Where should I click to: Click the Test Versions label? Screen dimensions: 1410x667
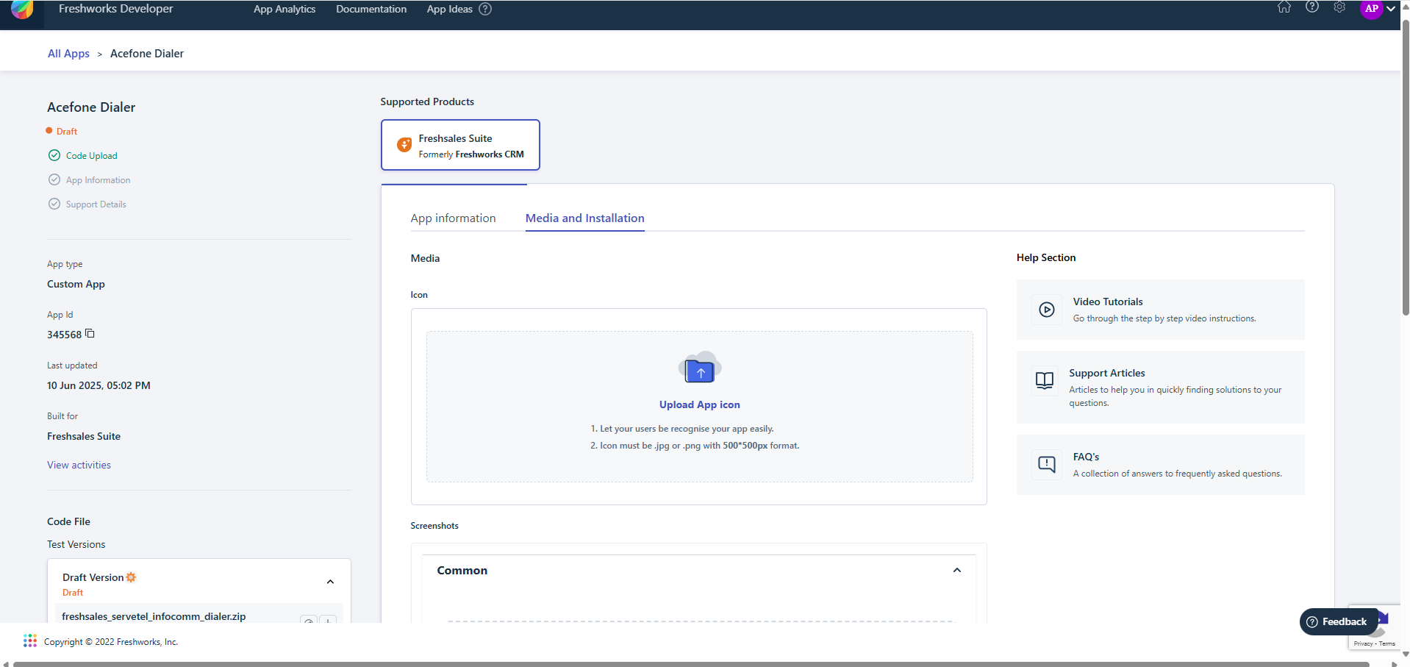(x=76, y=544)
